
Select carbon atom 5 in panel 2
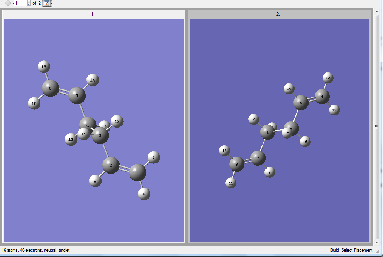[x=301, y=103]
